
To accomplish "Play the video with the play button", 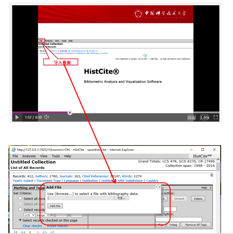I will click(x=17, y=117).
